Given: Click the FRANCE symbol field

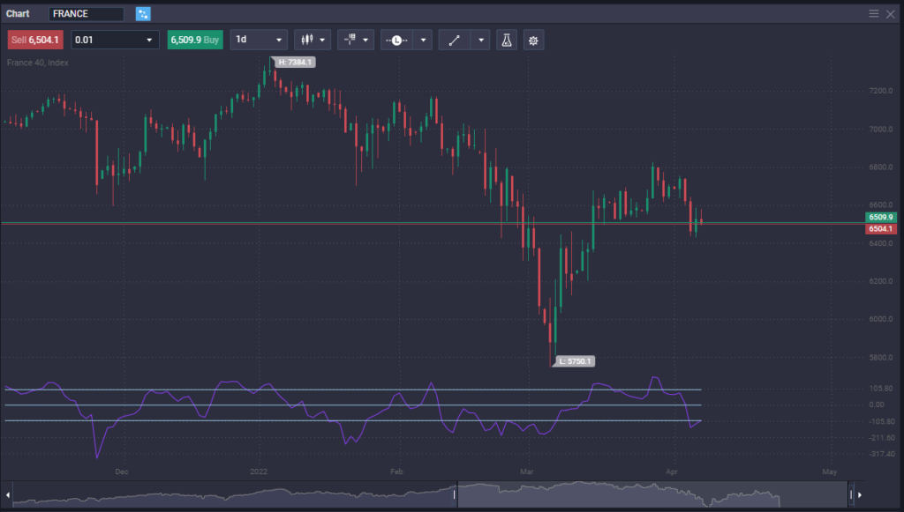Looking at the screenshot, I should click(88, 13).
